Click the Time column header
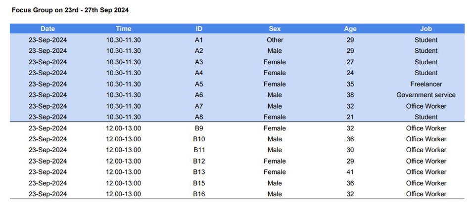This screenshot has width=475, height=208. coord(123,29)
